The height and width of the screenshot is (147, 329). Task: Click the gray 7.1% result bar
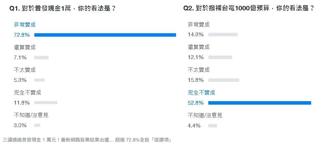pos(41,58)
